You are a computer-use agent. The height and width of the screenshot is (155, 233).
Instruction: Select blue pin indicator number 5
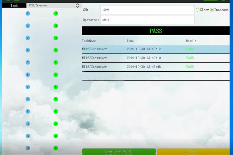(28, 62)
